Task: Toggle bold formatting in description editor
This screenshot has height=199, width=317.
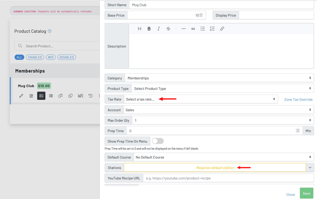Action: coord(149,29)
